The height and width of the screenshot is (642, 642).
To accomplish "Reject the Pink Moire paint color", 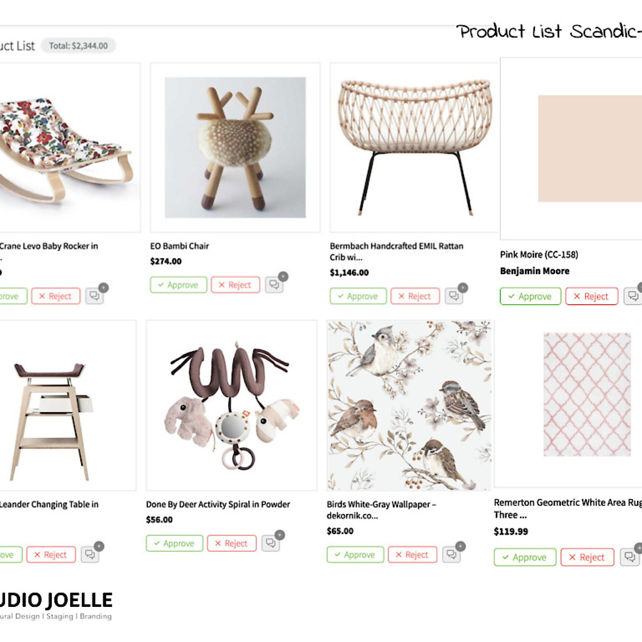I will pyautogui.click(x=592, y=296).
